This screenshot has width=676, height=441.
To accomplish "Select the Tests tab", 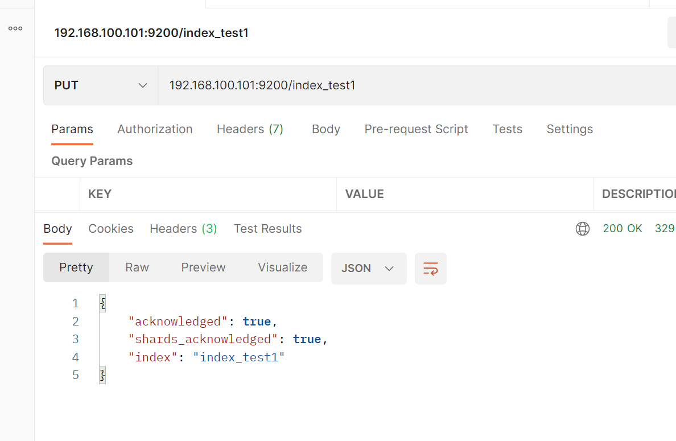I will pos(508,129).
